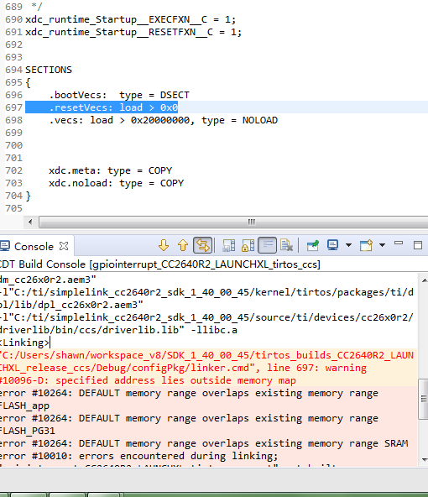This screenshot has width=428, height=497.
Task: Click xdc.meta type COPY line
Action: point(110,170)
